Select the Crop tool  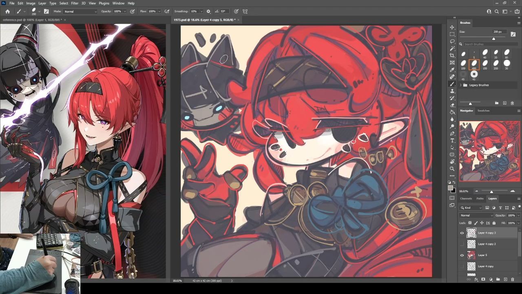point(452,56)
